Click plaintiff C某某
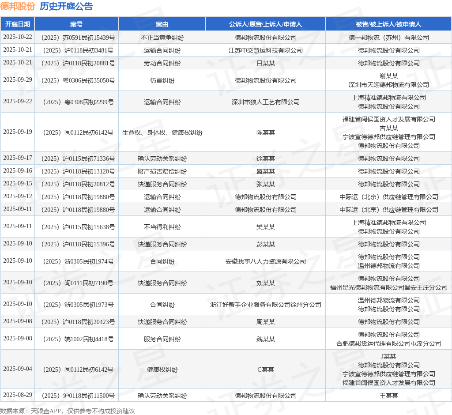Viewport: 452px width, 415px height. point(265,370)
